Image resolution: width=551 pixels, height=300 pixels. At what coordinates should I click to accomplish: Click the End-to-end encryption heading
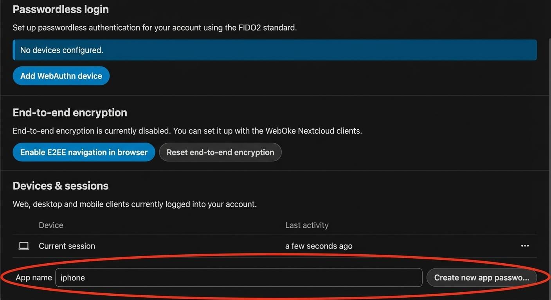coord(70,112)
